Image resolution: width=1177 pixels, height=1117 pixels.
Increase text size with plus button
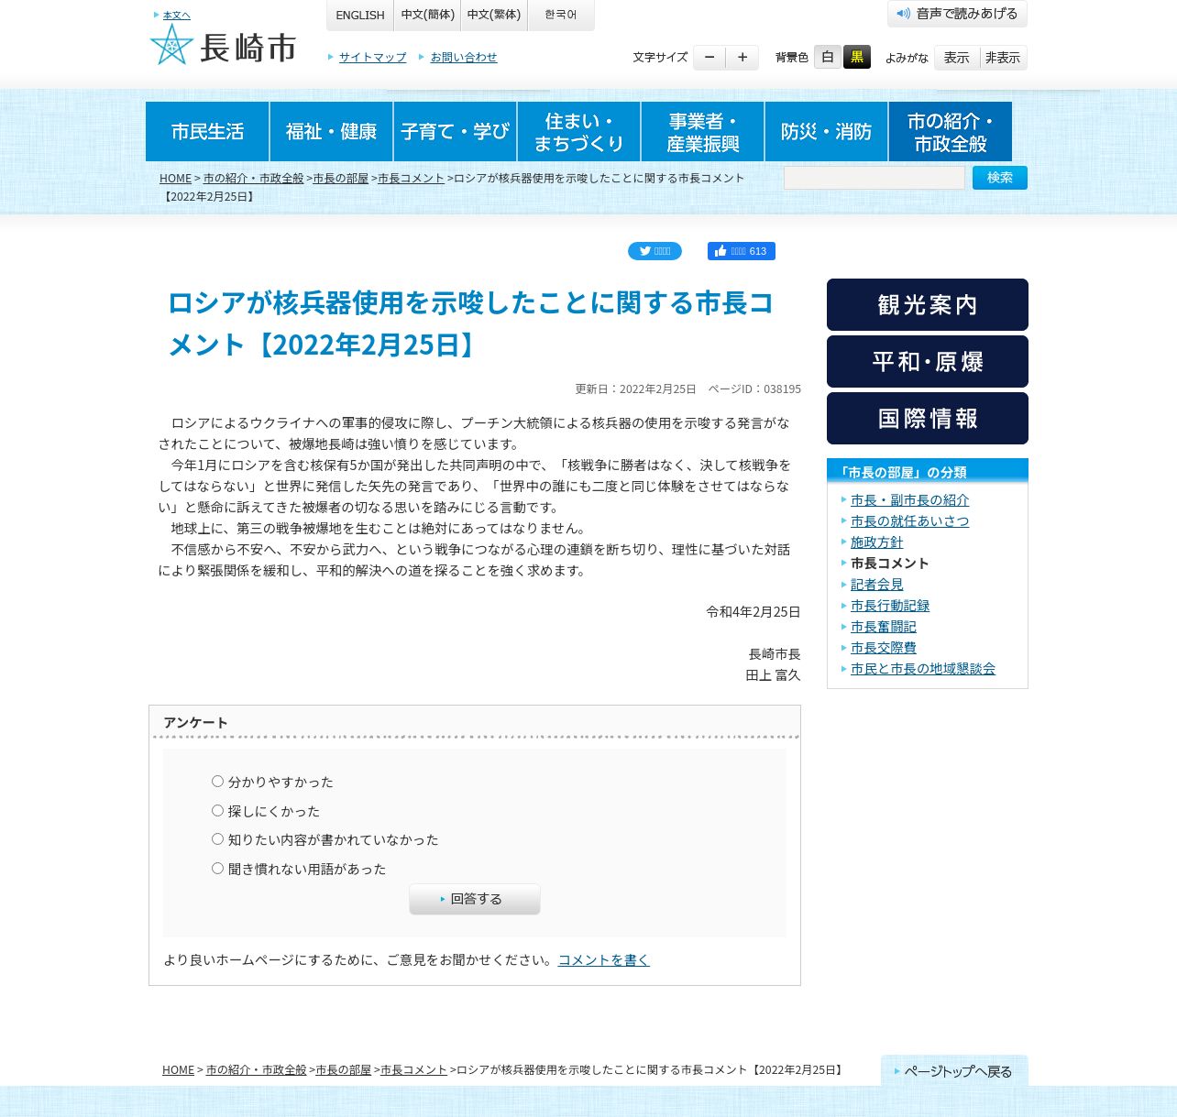pyautogui.click(x=742, y=58)
